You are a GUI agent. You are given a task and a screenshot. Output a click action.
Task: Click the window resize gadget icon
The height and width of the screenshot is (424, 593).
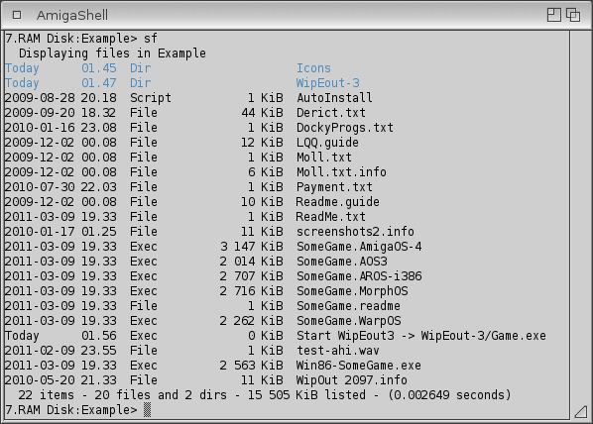click(x=581, y=412)
